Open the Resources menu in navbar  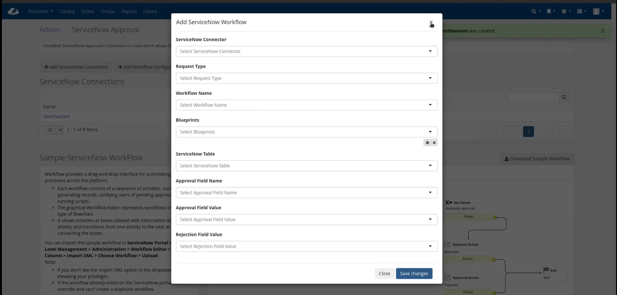click(x=40, y=11)
